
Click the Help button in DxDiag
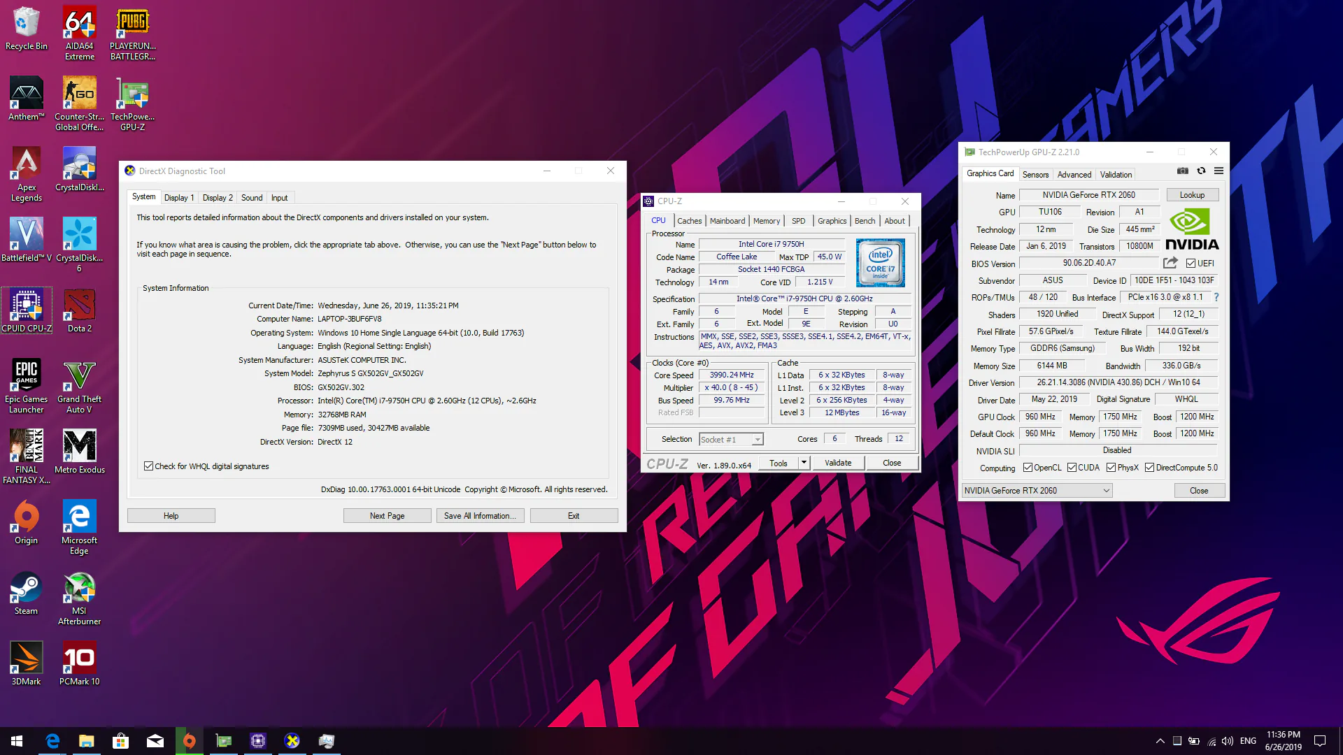(171, 516)
